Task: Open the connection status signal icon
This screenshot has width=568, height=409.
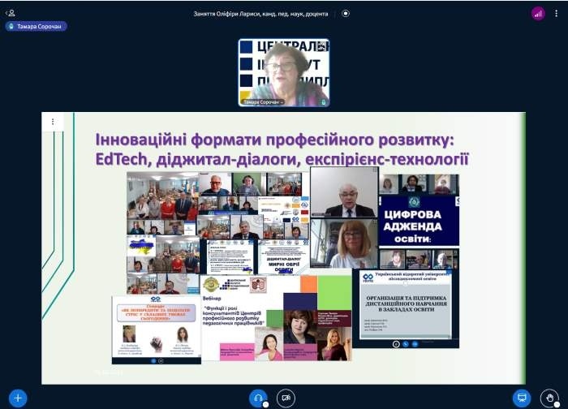Action: point(538,13)
